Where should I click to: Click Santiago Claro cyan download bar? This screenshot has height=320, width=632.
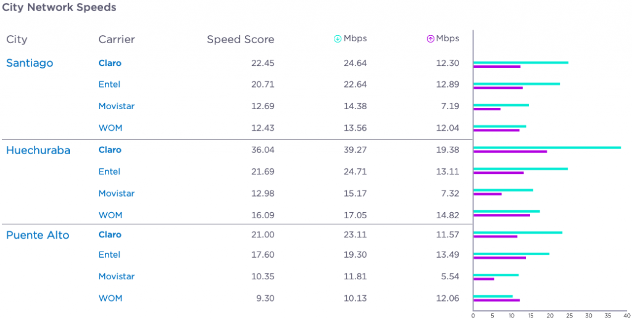[520, 62]
